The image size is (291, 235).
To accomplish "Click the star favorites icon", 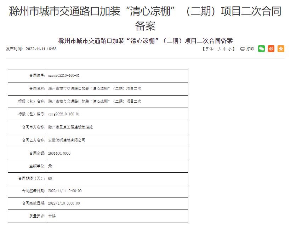I will pos(281,49).
